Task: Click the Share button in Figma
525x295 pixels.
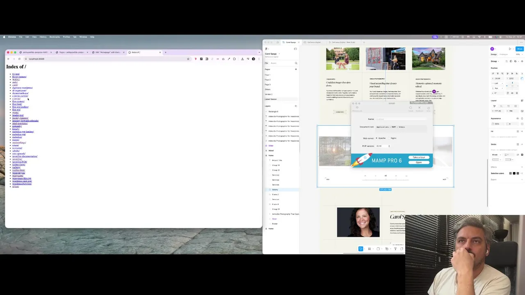Action: pos(520,49)
